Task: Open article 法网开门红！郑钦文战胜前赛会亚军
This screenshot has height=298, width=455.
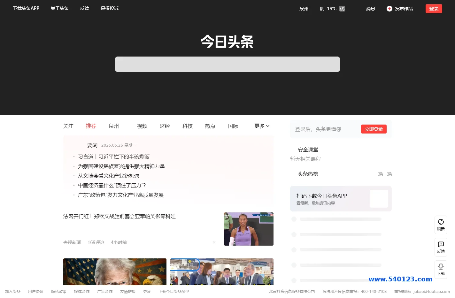Action: [120, 216]
